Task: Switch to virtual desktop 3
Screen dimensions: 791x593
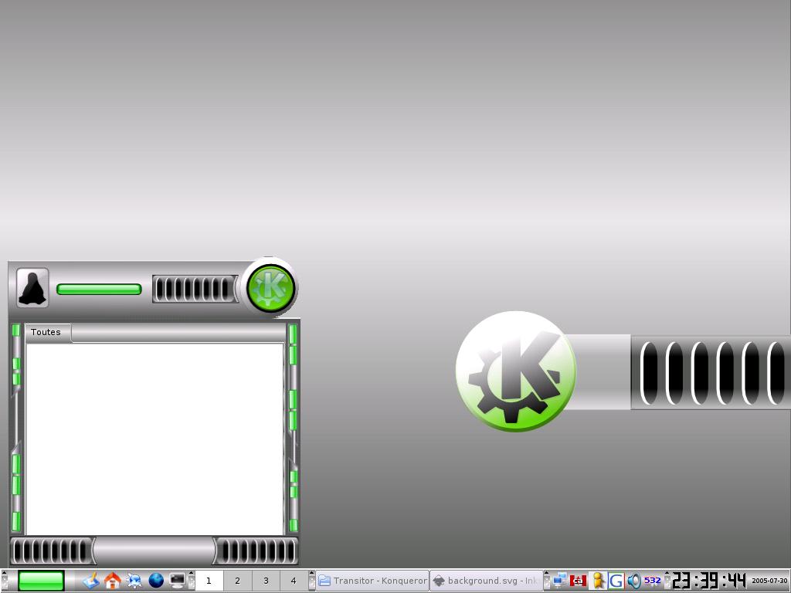Action: click(x=266, y=581)
